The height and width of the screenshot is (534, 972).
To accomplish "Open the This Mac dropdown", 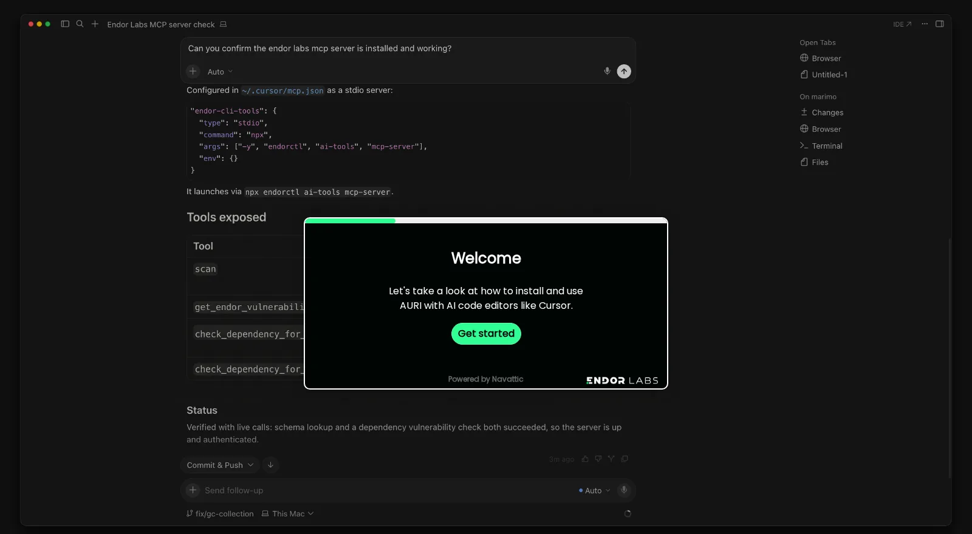I will click(288, 514).
